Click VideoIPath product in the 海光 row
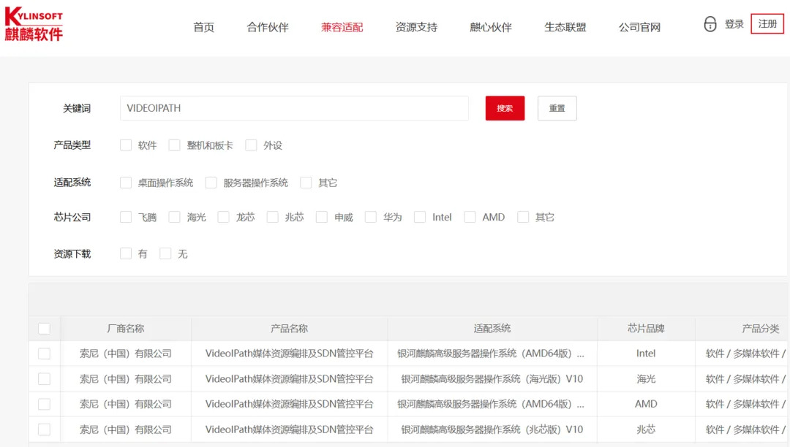The image size is (790, 447). click(x=289, y=379)
